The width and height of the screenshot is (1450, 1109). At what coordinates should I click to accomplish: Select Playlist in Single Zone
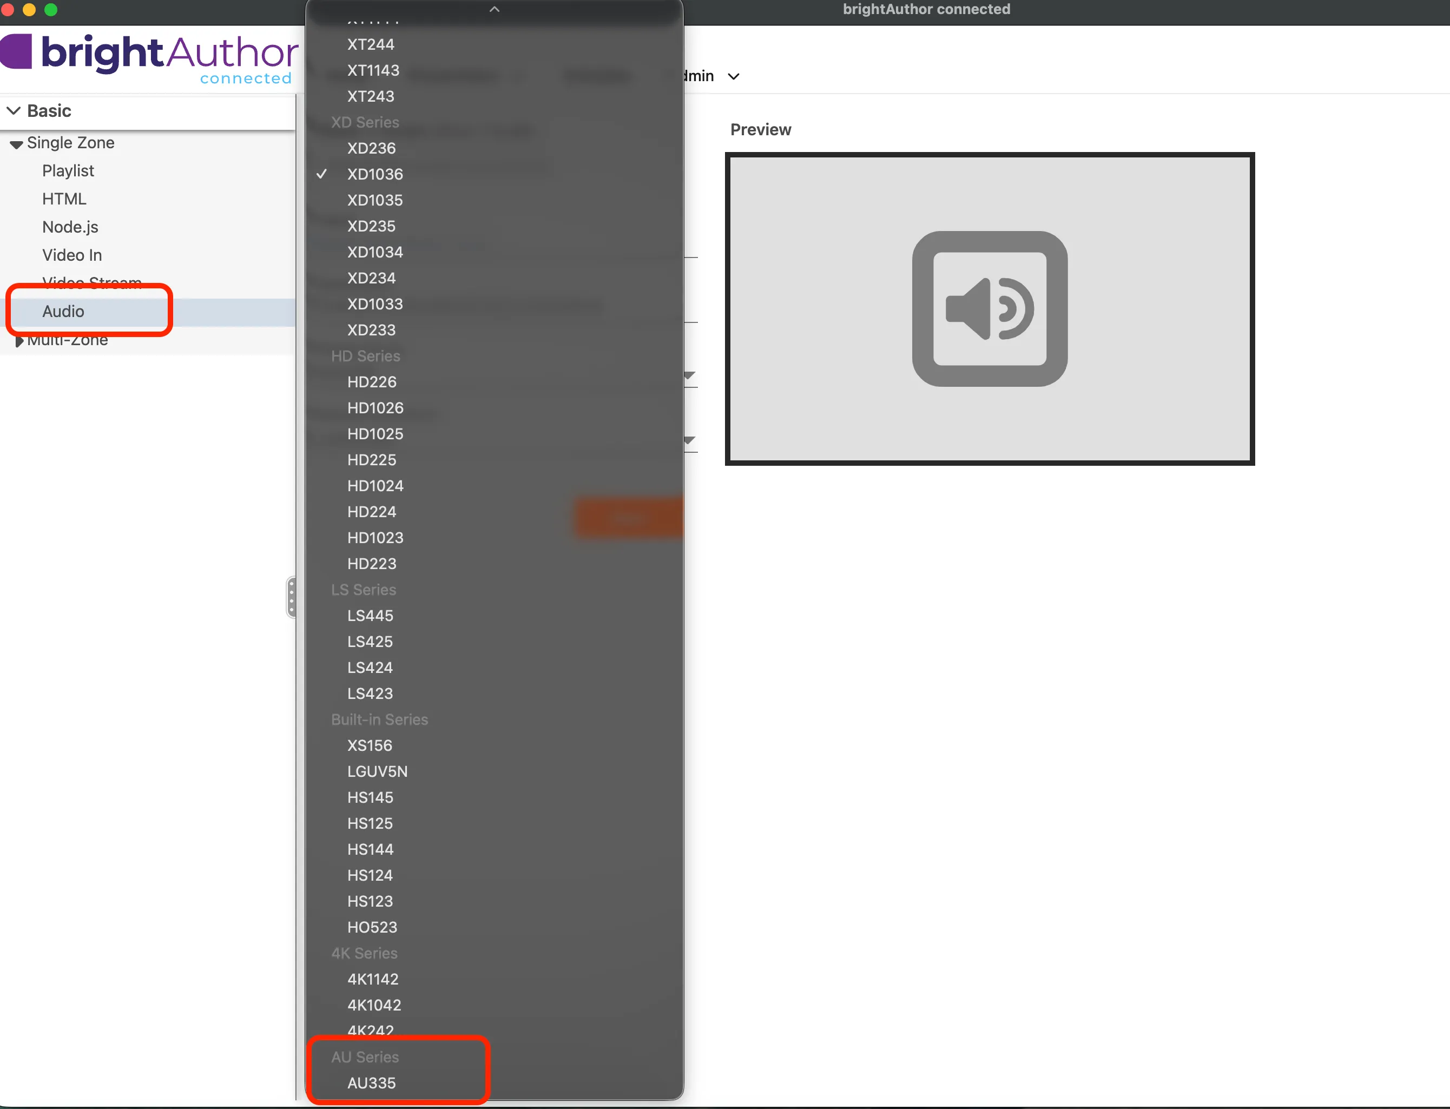[68, 171]
